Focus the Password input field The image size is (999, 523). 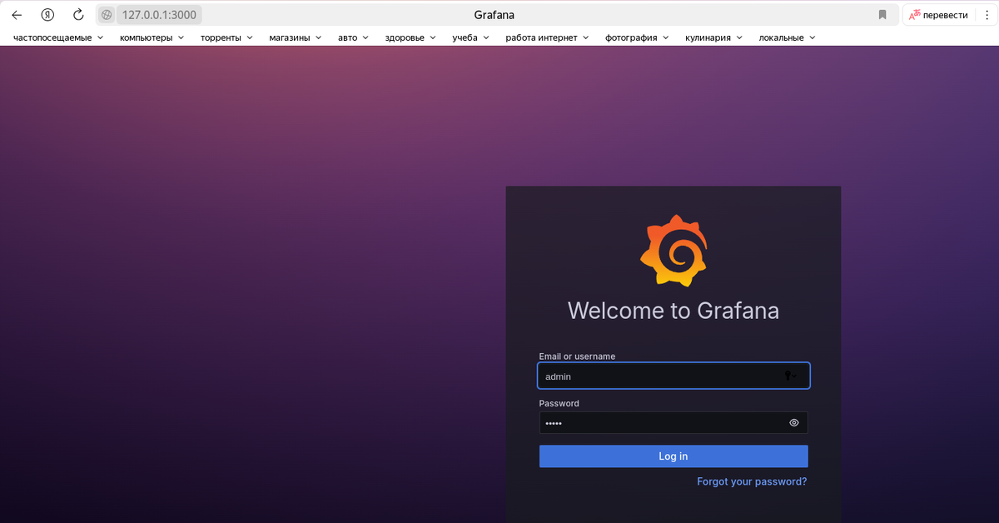point(673,423)
